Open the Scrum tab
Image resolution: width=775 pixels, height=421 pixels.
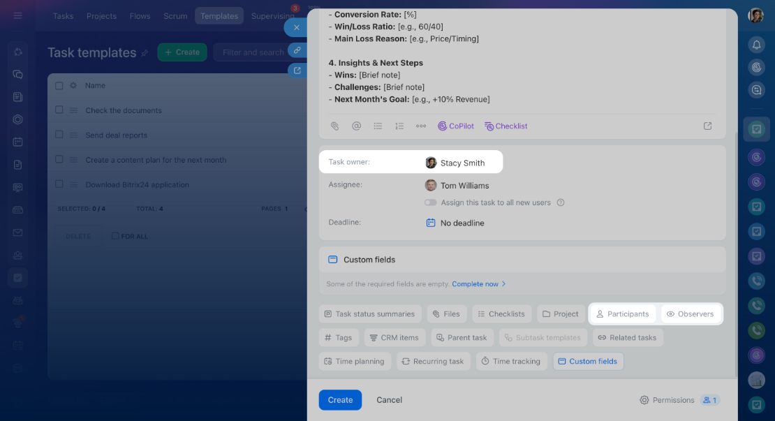click(x=175, y=16)
